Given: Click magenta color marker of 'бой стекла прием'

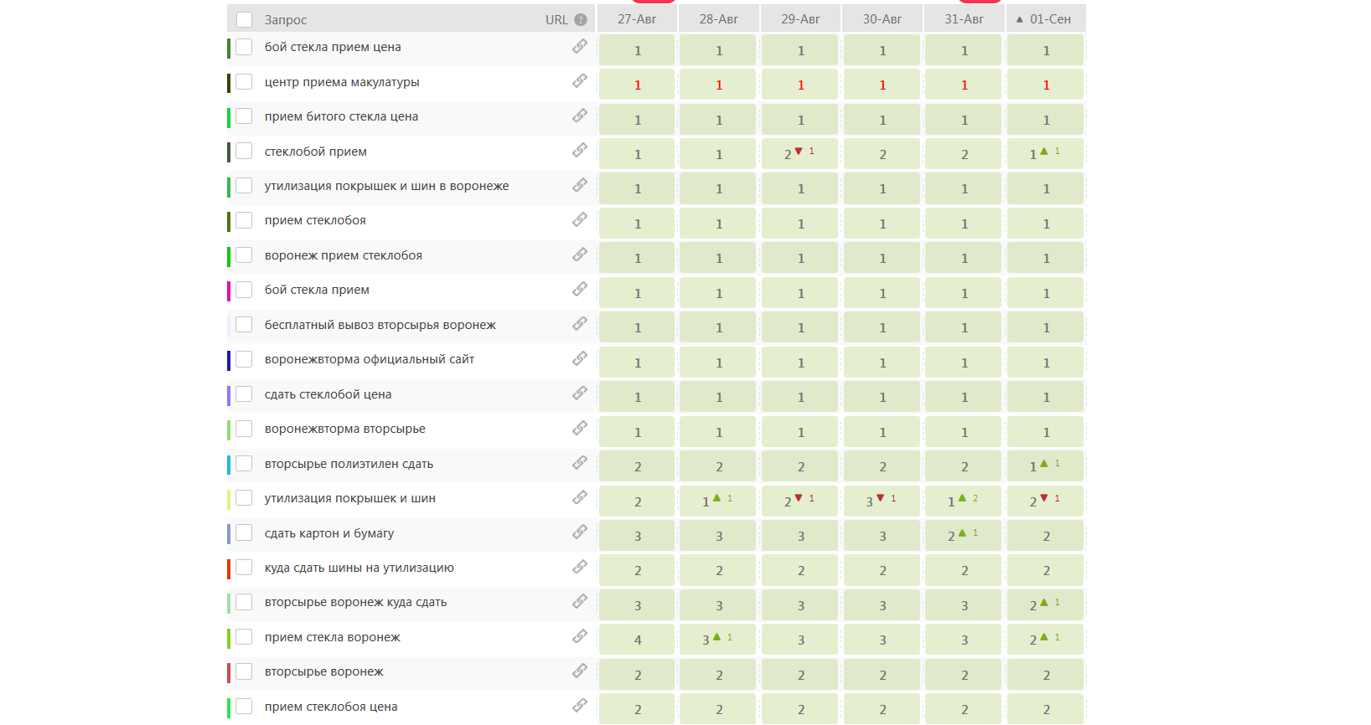Looking at the screenshot, I should (x=229, y=291).
